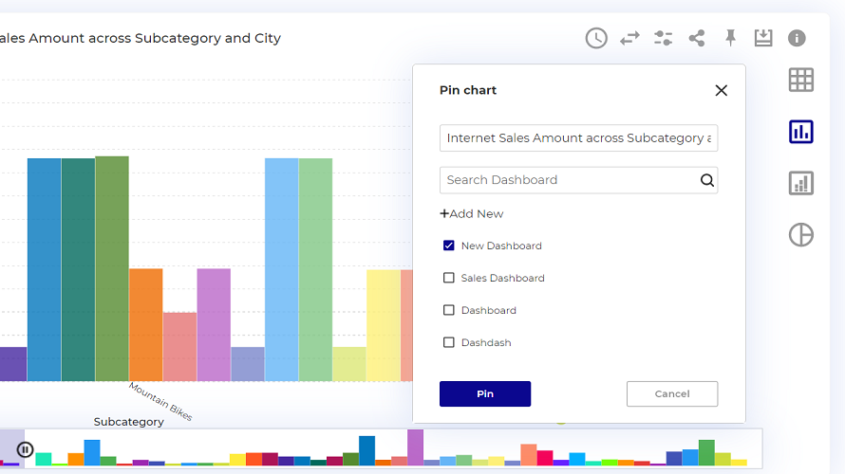
Task: Focus the Search Dashboard field
Action: coord(578,180)
